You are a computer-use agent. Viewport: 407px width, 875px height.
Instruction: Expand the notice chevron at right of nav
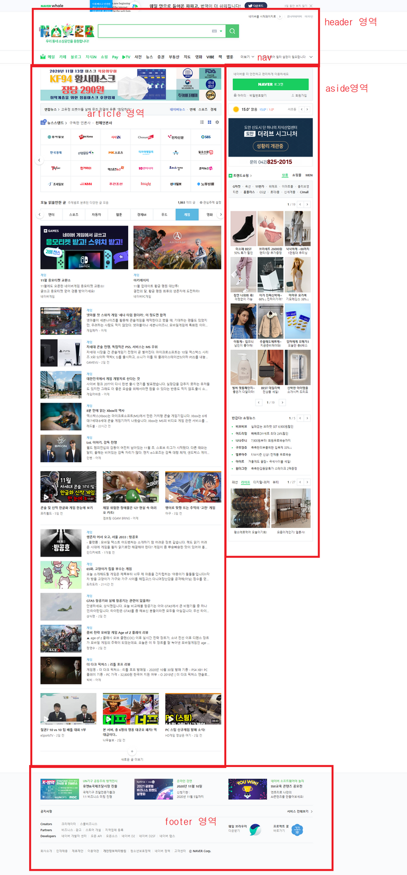(x=311, y=57)
